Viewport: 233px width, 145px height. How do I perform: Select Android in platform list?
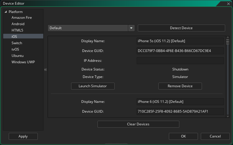tap(18, 24)
